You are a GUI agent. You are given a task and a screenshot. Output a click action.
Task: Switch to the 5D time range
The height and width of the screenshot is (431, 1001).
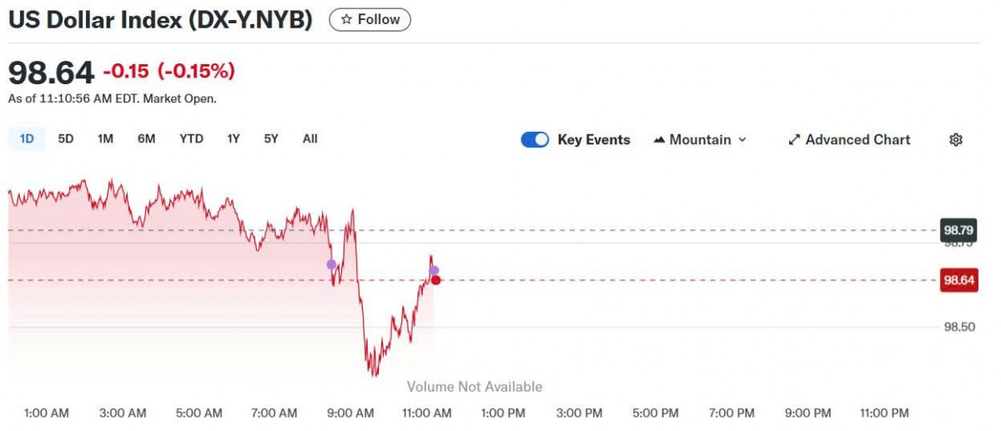point(66,139)
